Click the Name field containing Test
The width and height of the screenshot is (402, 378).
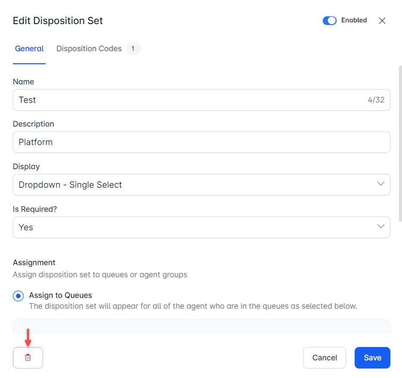[185, 100]
